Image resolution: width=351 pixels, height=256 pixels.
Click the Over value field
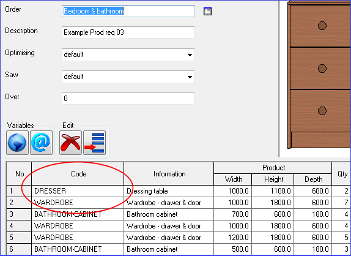[x=128, y=99]
